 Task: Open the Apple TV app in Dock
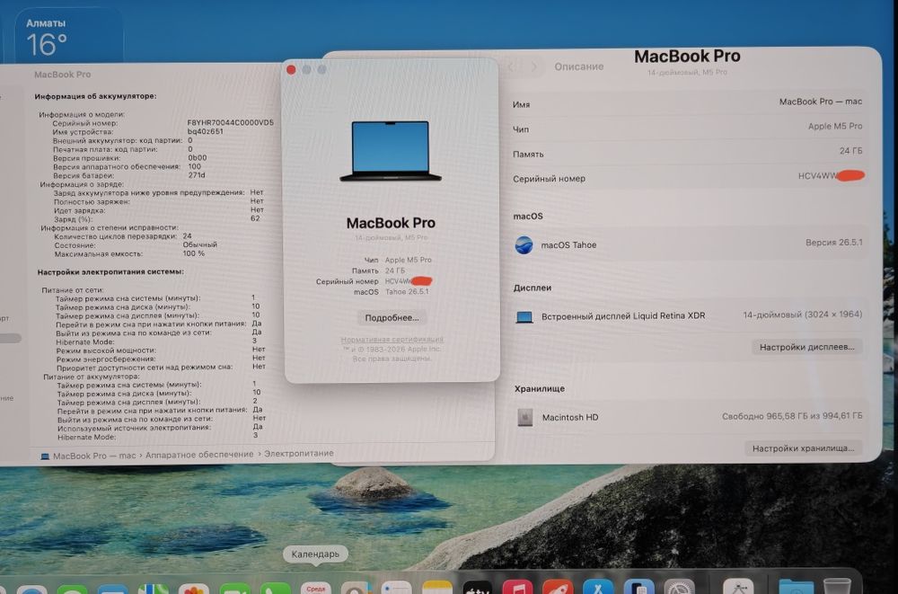477,589
